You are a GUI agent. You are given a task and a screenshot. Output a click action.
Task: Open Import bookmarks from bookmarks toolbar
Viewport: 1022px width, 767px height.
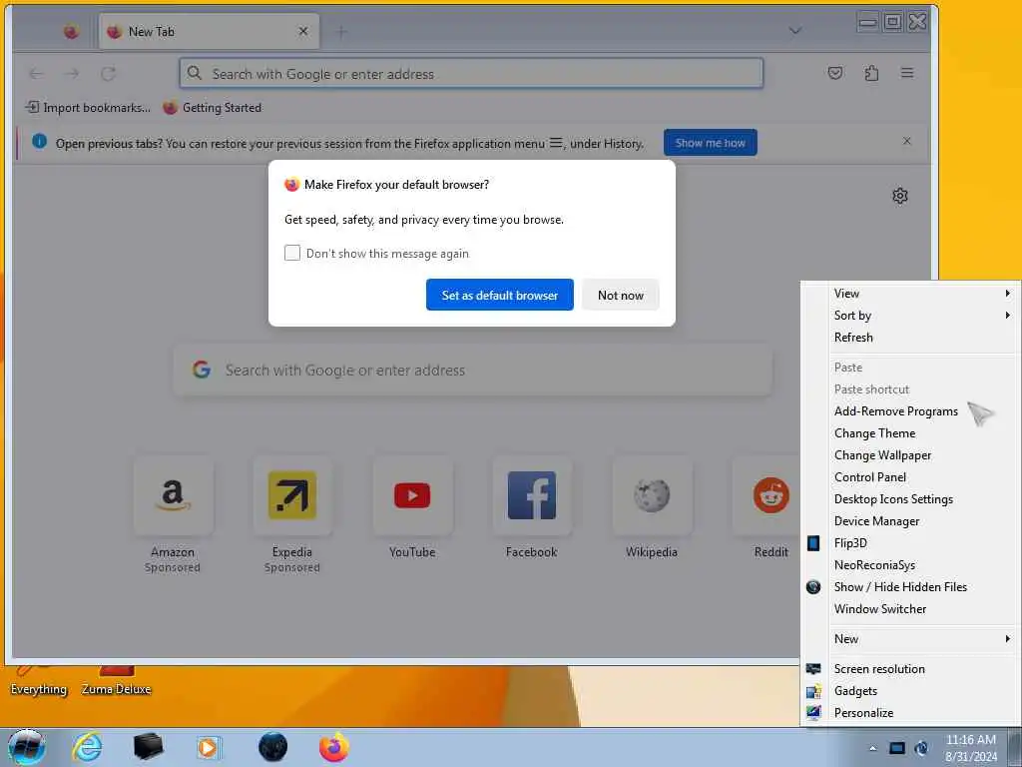pyautogui.click(x=88, y=108)
